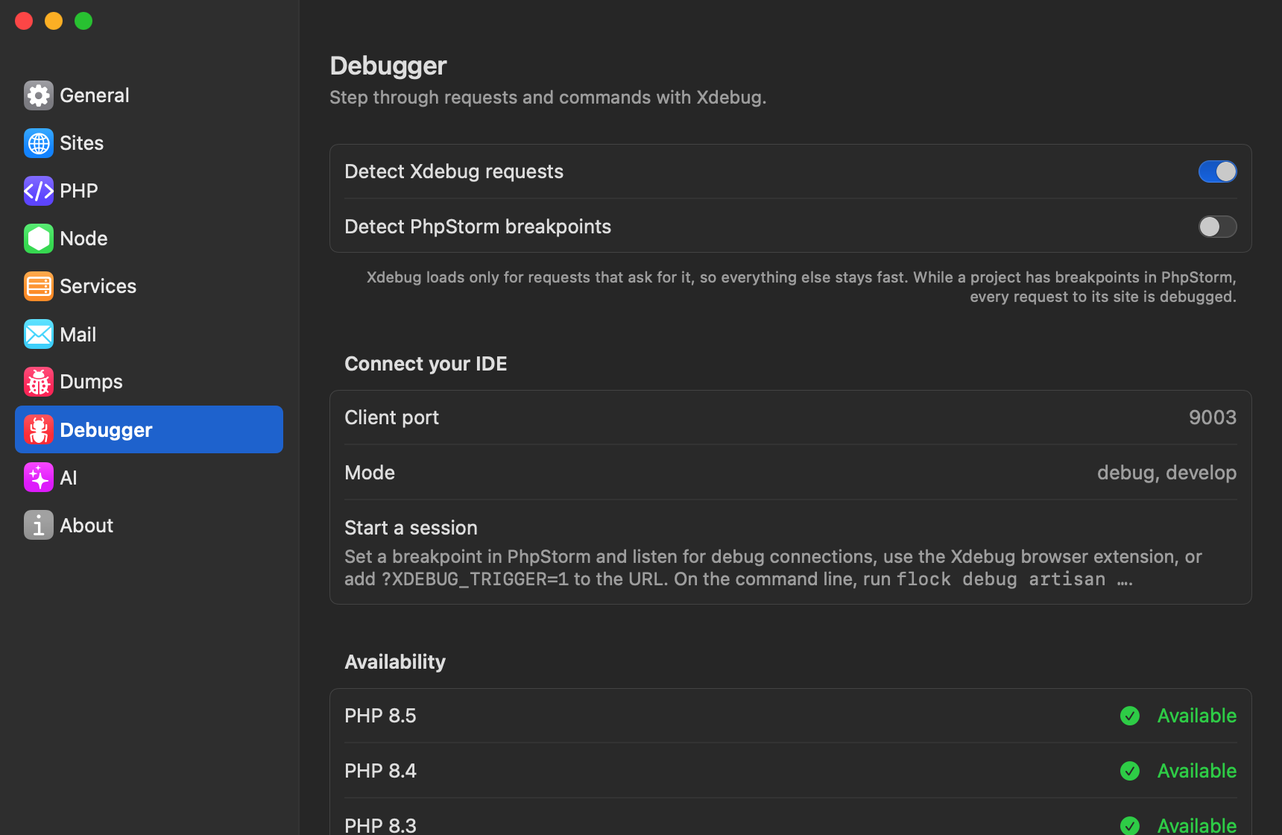Click the Start a session heading
Viewport: 1282px width, 835px height.
[411, 528]
